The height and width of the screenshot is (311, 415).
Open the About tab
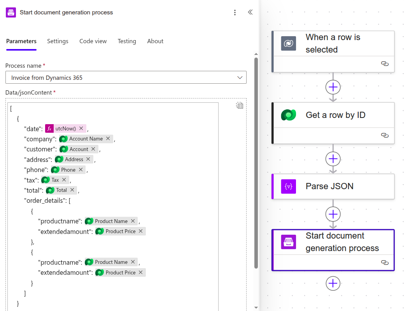coord(155,41)
